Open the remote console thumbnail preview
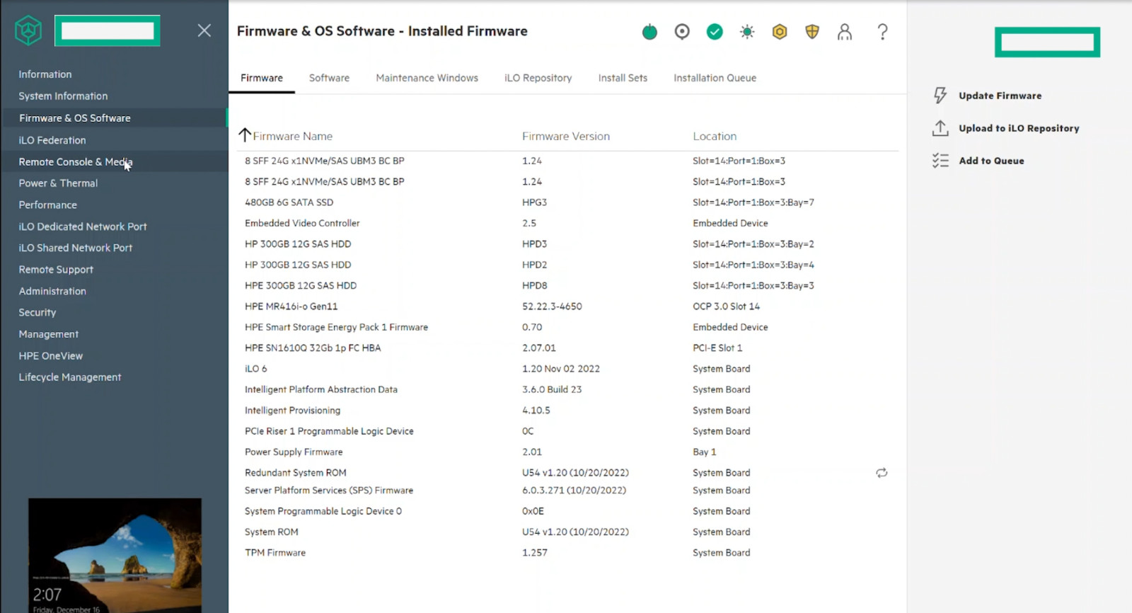 click(x=115, y=555)
